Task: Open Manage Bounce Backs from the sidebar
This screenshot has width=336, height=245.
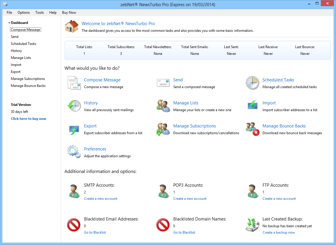Action: coord(28,86)
